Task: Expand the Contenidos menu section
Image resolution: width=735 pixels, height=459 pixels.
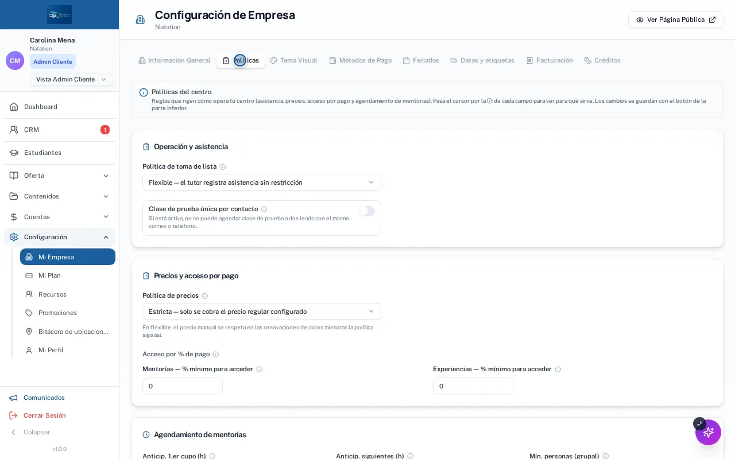Action: pos(60,196)
